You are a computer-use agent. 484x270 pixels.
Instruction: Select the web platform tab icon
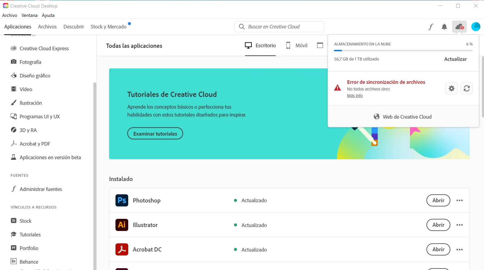(x=320, y=45)
